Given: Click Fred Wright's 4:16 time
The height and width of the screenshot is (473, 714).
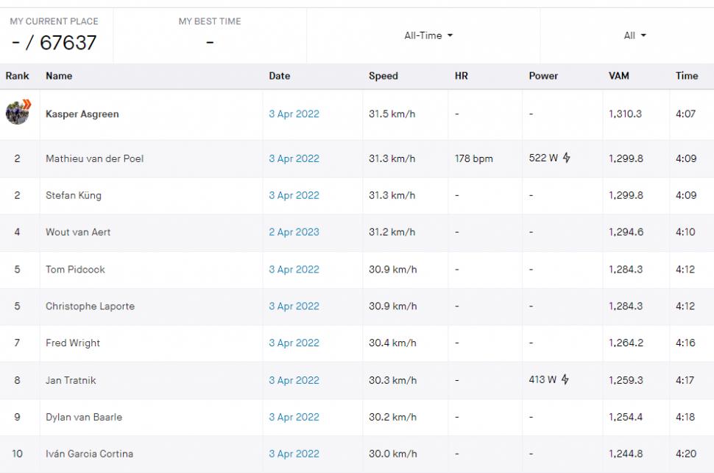Looking at the screenshot, I should (685, 343).
